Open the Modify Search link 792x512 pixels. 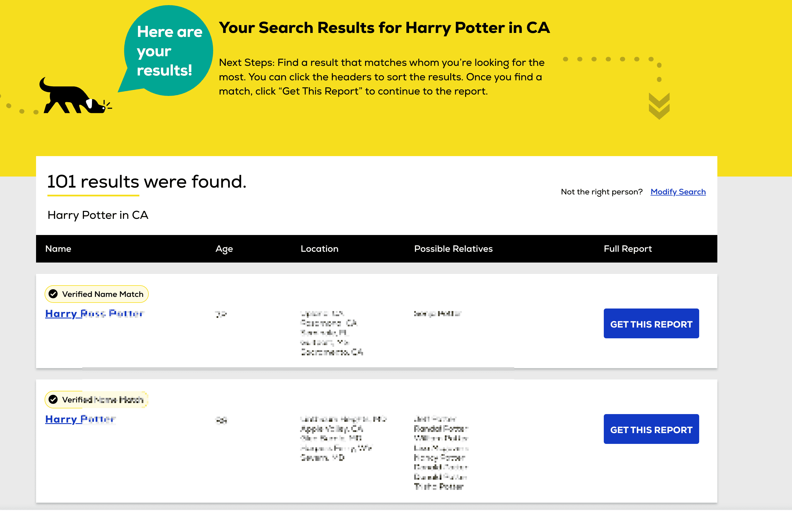678,192
